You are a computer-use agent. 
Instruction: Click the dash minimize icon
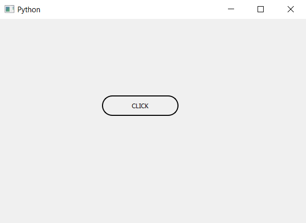pos(231,9)
